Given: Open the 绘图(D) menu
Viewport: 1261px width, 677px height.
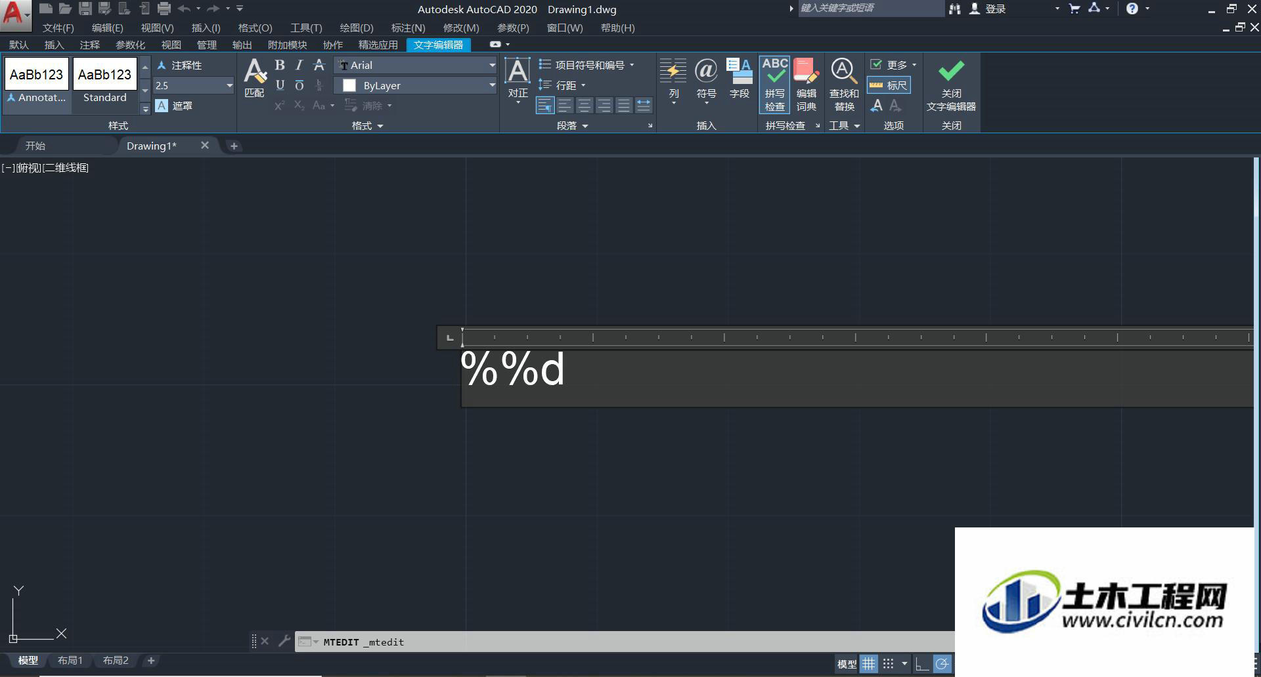Looking at the screenshot, I should point(357,28).
